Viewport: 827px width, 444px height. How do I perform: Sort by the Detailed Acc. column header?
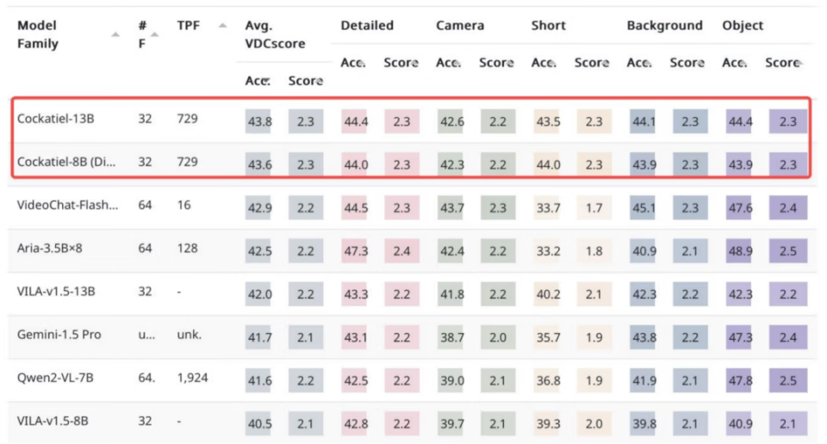(x=353, y=63)
